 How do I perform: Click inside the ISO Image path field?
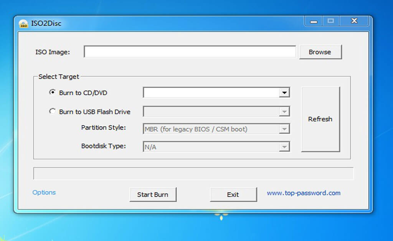coord(190,52)
